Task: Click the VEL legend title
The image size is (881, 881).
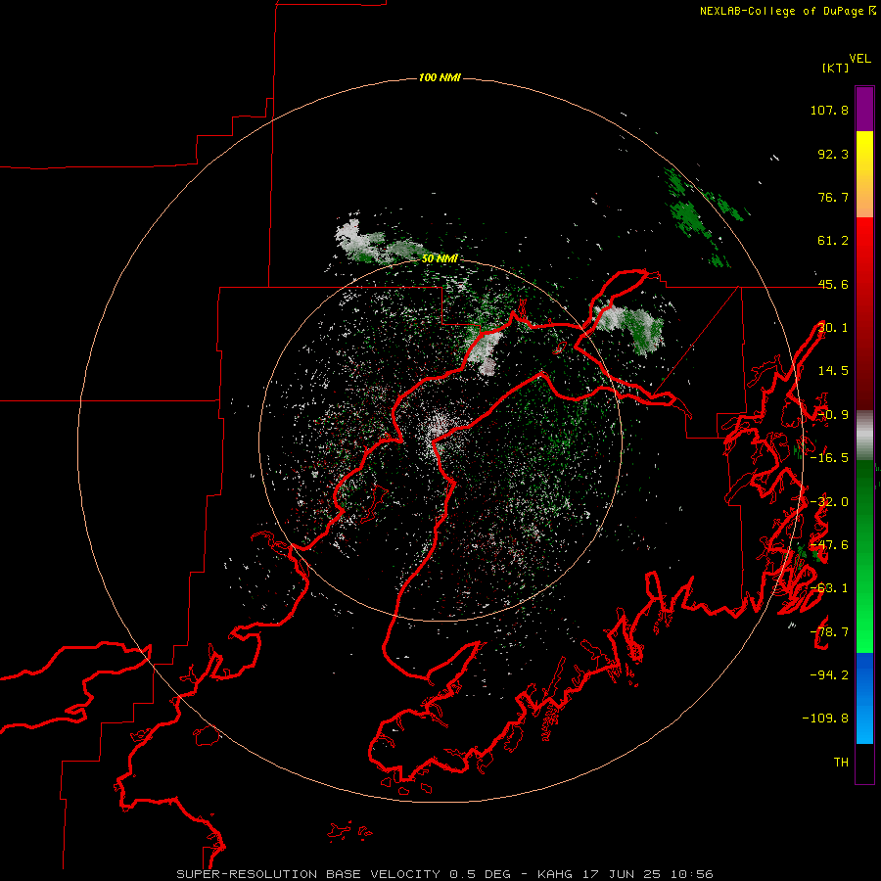Action: coord(859,59)
